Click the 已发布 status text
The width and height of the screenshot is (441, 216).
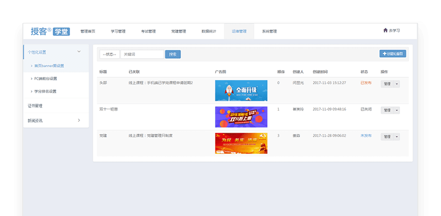click(x=366, y=83)
